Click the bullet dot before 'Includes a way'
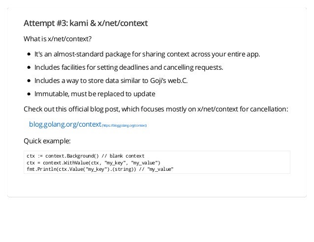The image size is (314, 242). tap(29, 81)
